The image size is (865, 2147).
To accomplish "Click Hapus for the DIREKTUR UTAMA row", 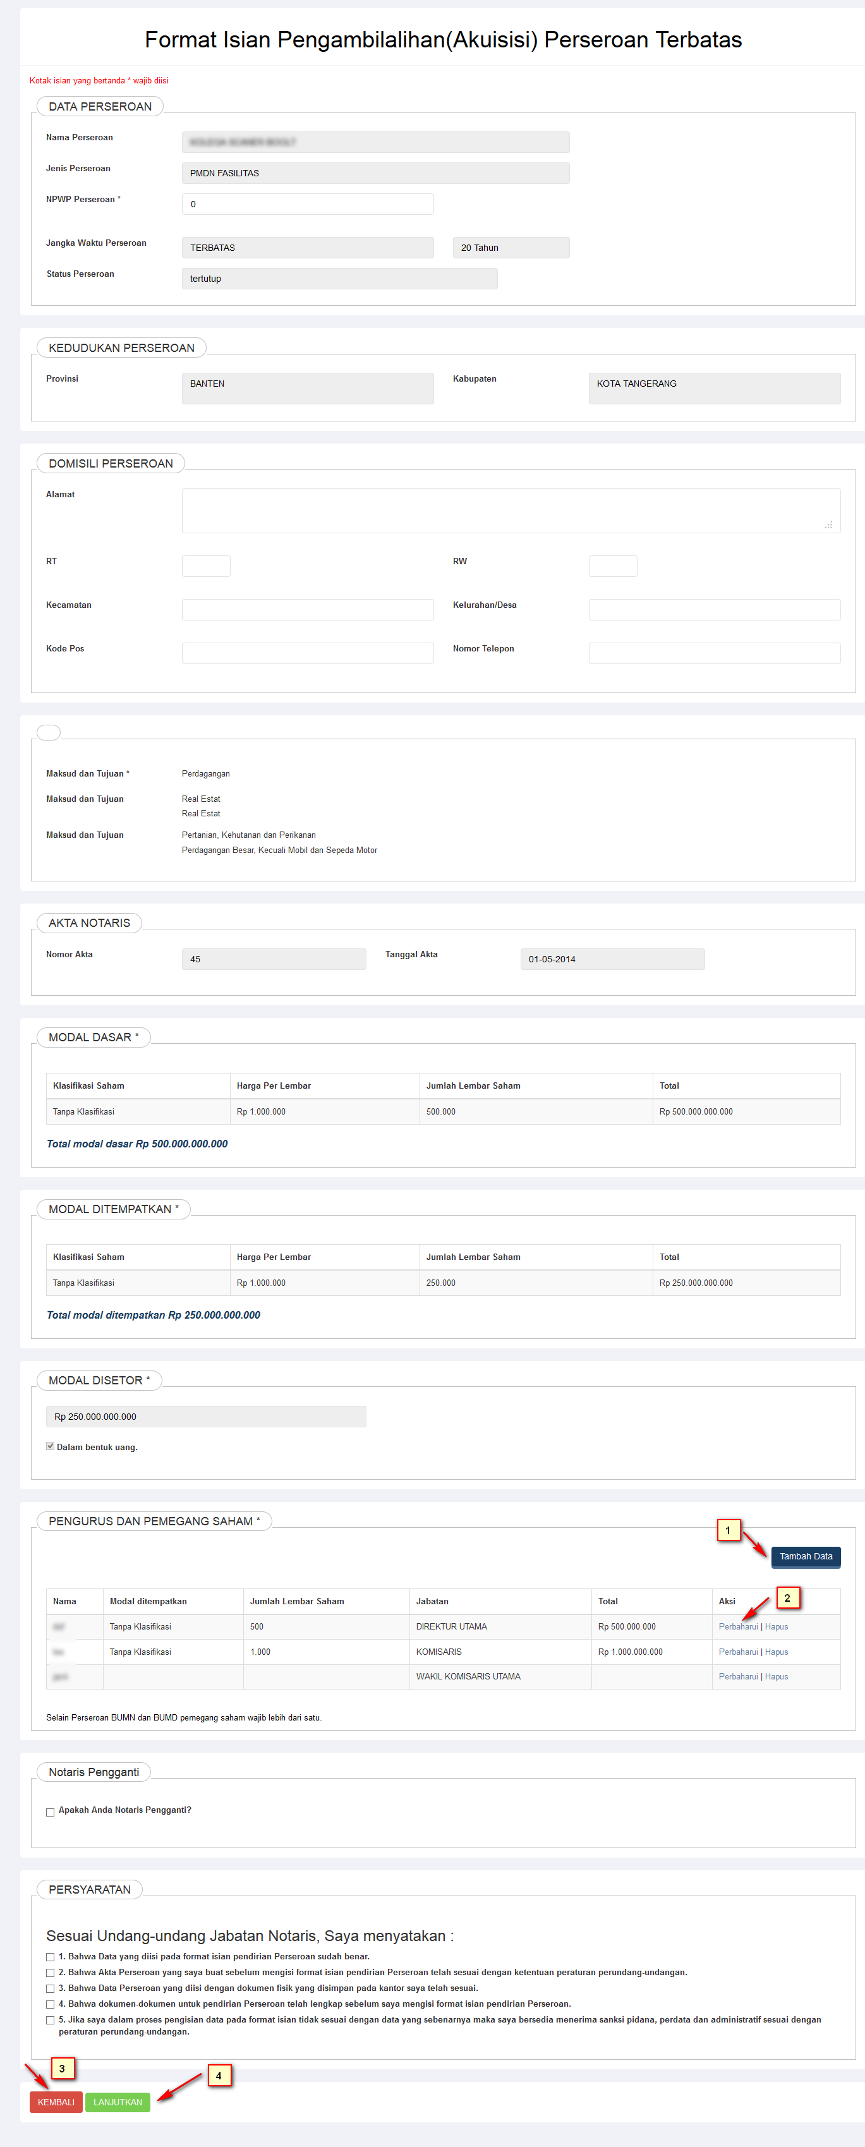I will click(776, 1626).
